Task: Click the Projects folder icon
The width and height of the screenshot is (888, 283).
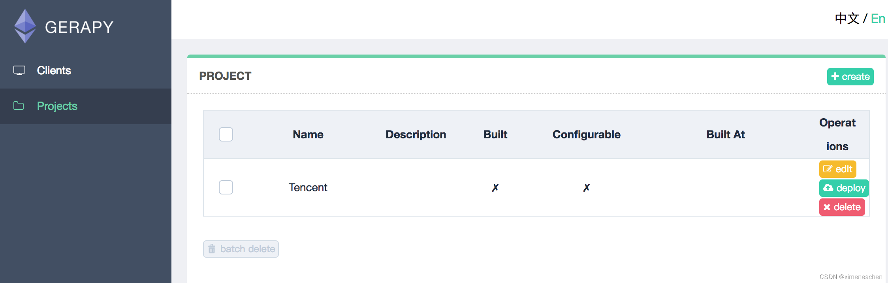Action: [x=19, y=106]
